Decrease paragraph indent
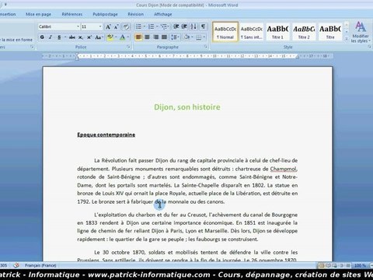This screenshot has width=373, height=280. point(176,26)
